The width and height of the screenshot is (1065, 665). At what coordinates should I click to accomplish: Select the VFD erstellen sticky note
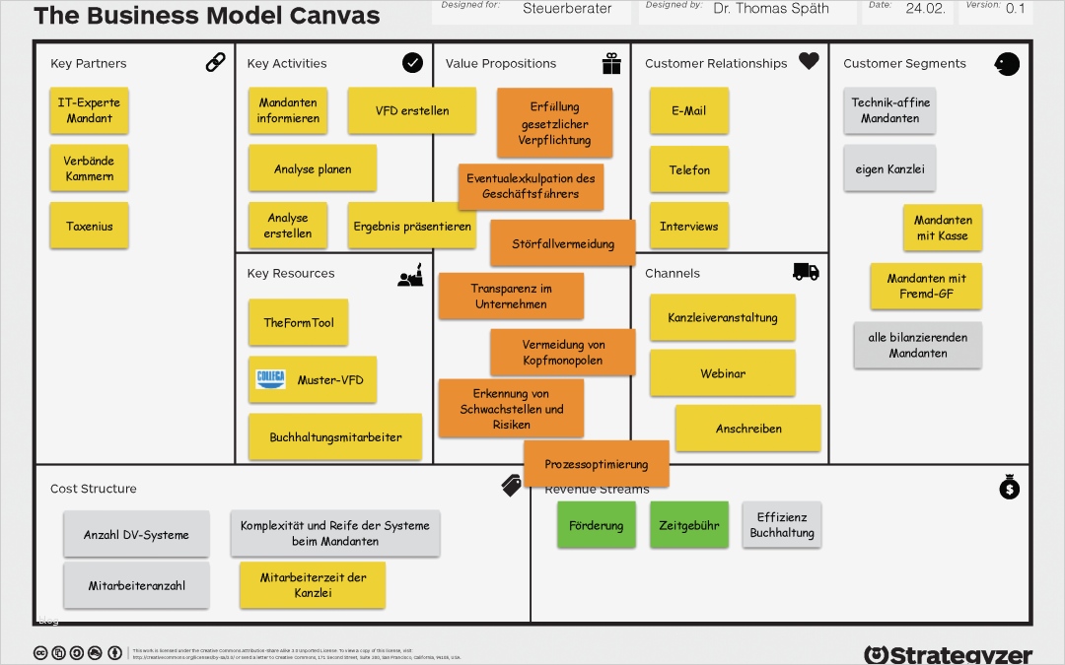[412, 110]
